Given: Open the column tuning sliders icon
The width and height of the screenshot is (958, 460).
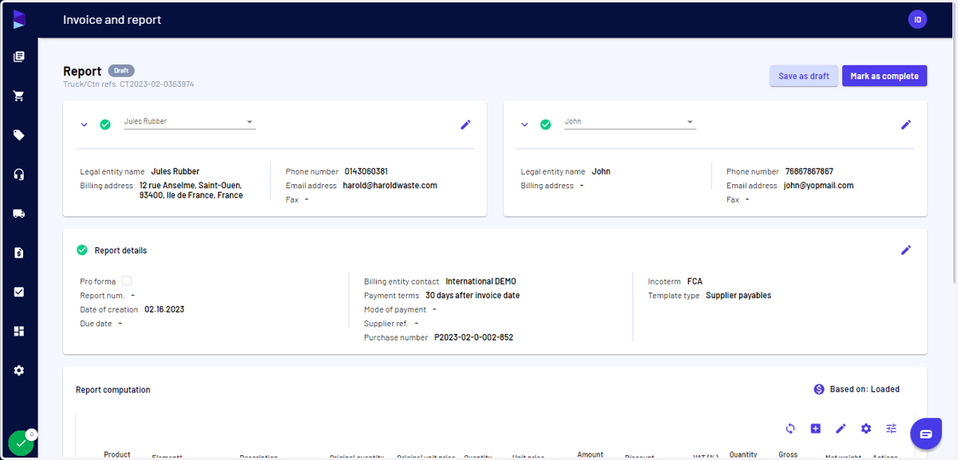Looking at the screenshot, I should tap(892, 428).
